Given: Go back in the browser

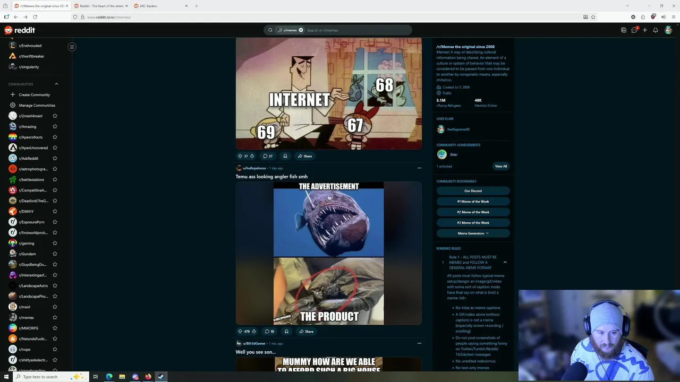Looking at the screenshot, I should pyautogui.click(x=15, y=17).
